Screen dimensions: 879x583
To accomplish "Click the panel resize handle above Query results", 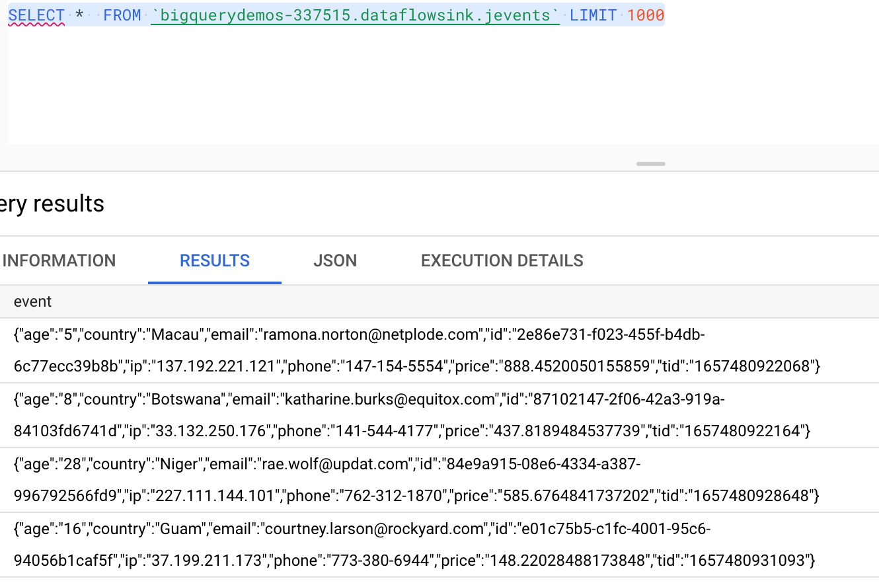I will tap(650, 163).
